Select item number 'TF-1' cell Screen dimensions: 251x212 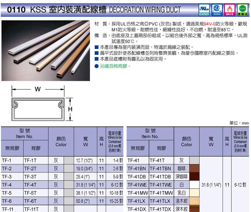pos(12,161)
